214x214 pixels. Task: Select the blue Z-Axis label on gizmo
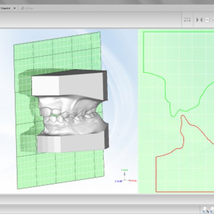click(118, 181)
